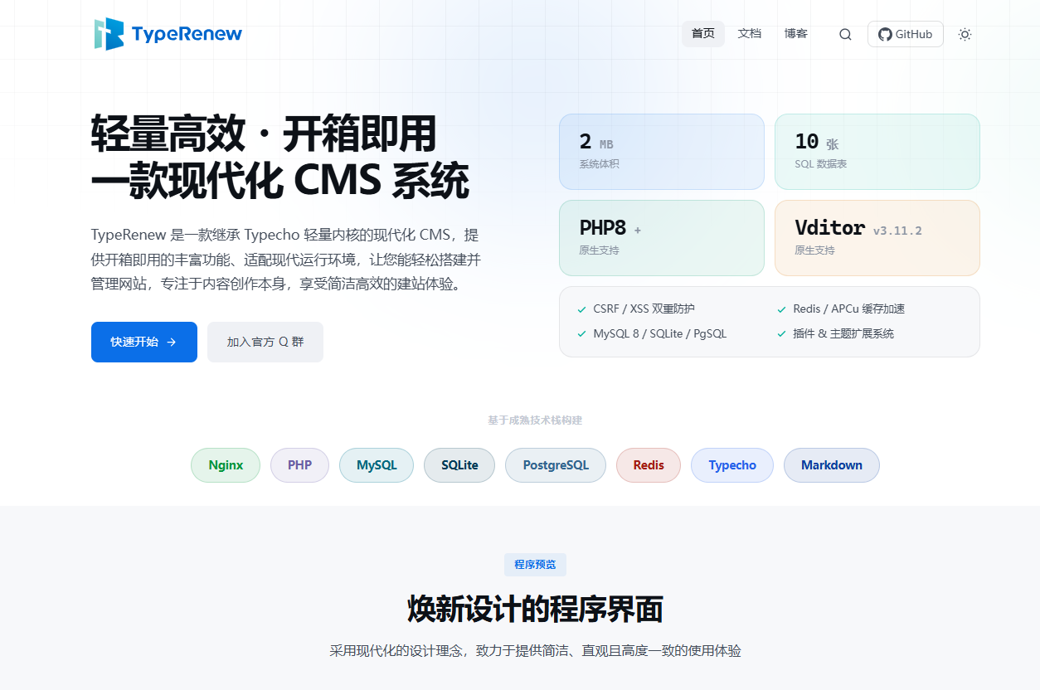
Task: Open the search magnifier icon
Action: click(845, 34)
